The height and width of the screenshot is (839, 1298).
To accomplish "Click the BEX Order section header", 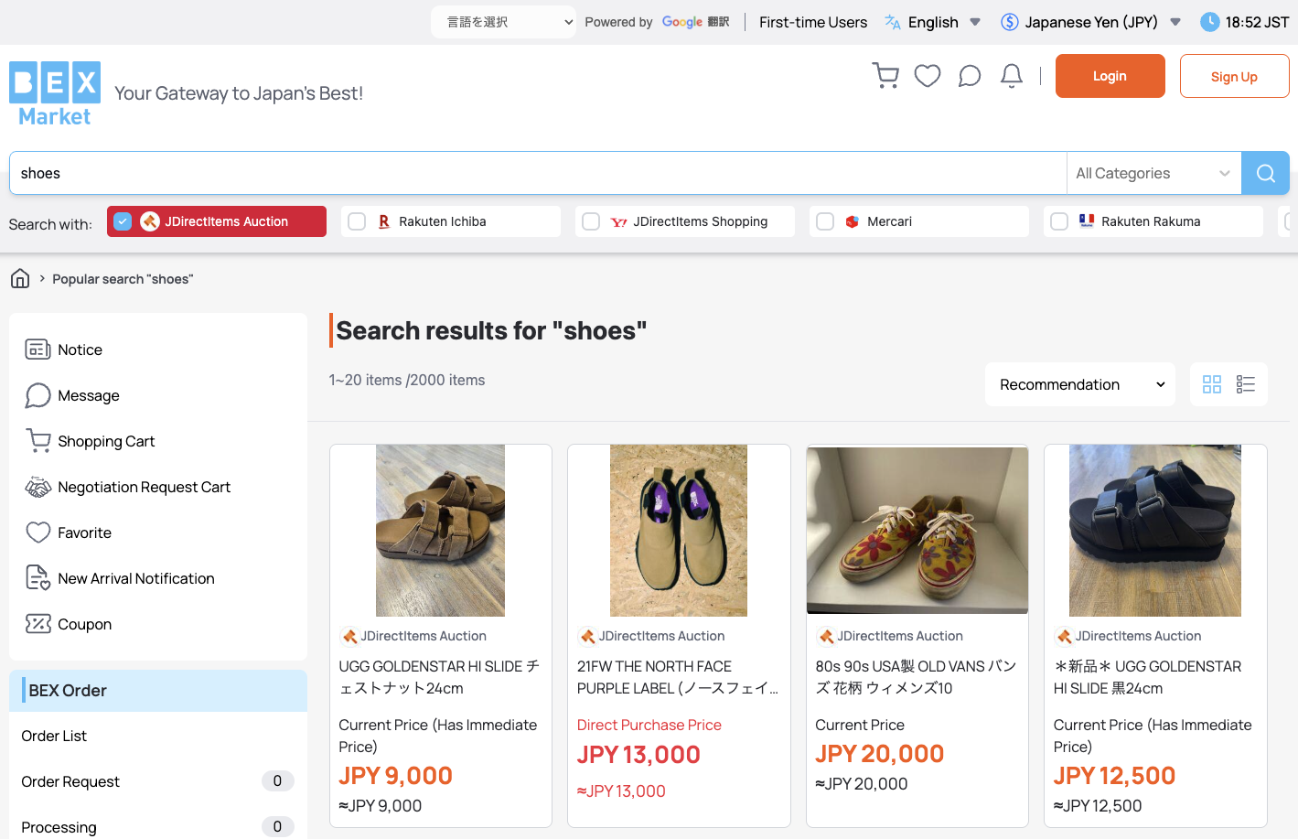I will [158, 691].
